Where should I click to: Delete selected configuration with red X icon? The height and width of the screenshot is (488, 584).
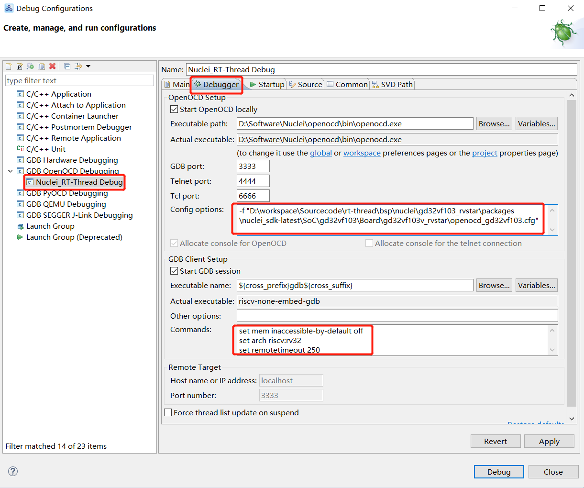pyautogui.click(x=53, y=67)
